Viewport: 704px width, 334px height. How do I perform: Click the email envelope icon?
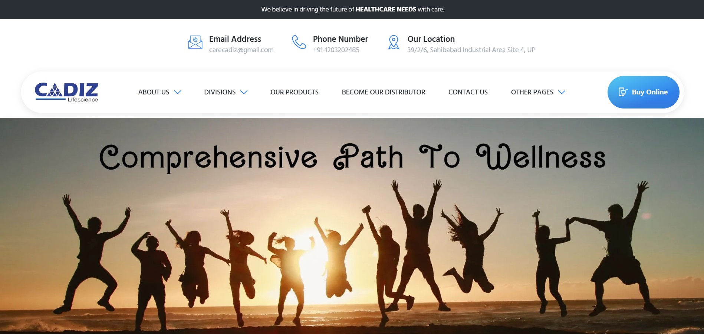pyautogui.click(x=195, y=42)
